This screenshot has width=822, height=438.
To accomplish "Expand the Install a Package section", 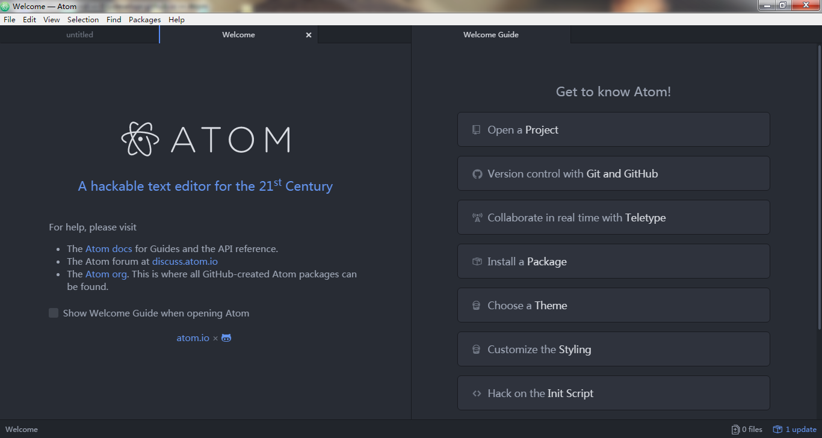I will pyautogui.click(x=613, y=261).
